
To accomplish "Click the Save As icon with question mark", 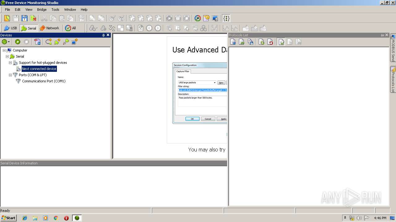I will [24, 18].
